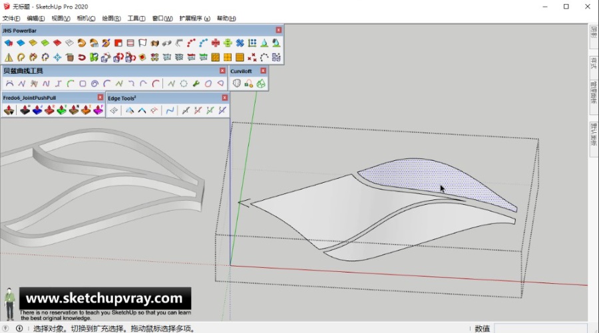
Task: Click the blue wavy line icon in Edge Tools
Action: pos(170,110)
